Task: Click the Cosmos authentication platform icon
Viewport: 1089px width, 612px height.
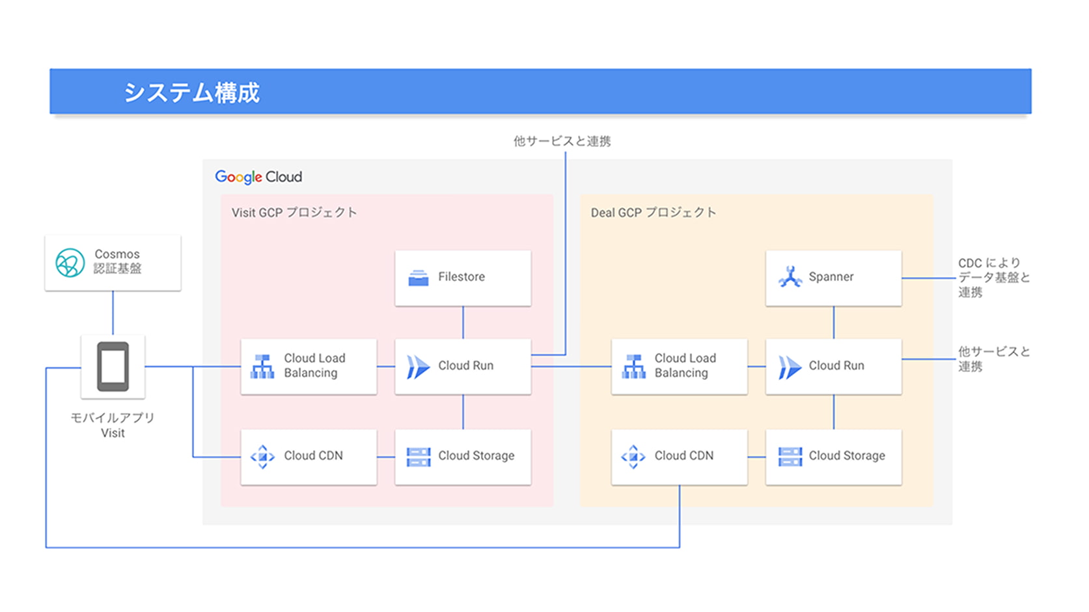Action: [x=70, y=263]
